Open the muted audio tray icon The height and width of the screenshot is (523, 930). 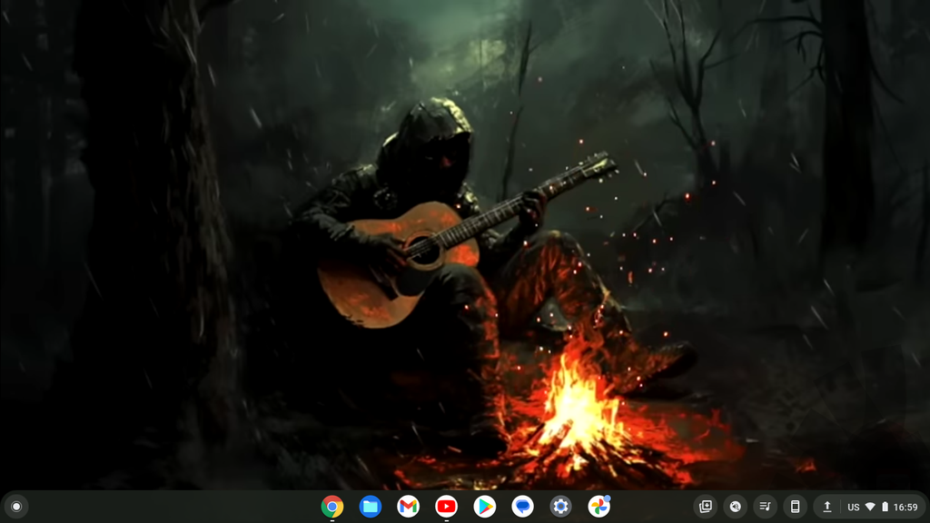click(735, 507)
